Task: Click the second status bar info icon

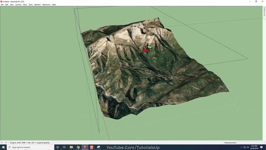Action: 6,142
